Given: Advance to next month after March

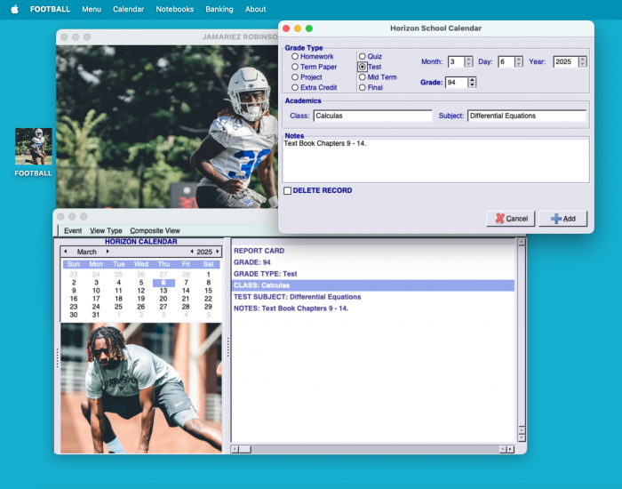Looking at the screenshot, I should [x=108, y=252].
